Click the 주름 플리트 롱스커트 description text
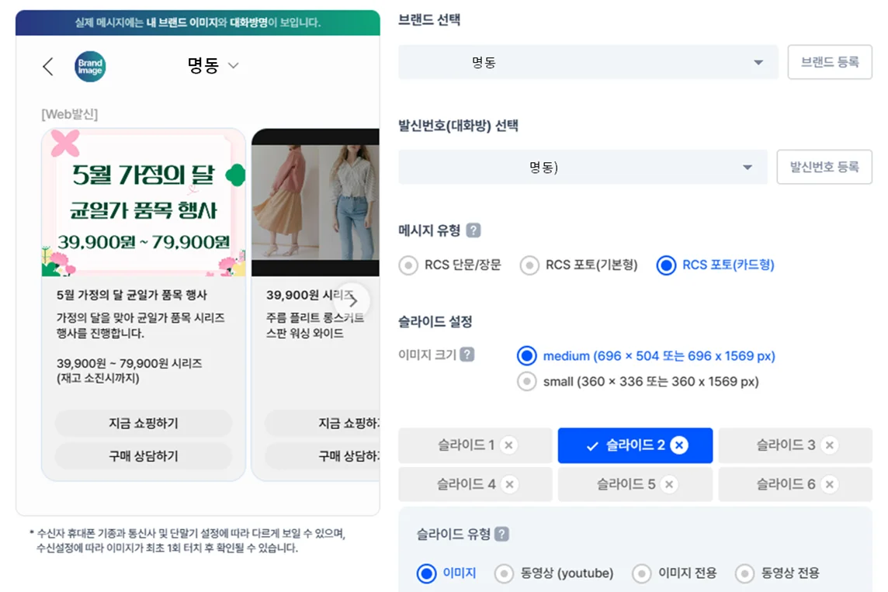The height and width of the screenshot is (592, 888). point(315,317)
